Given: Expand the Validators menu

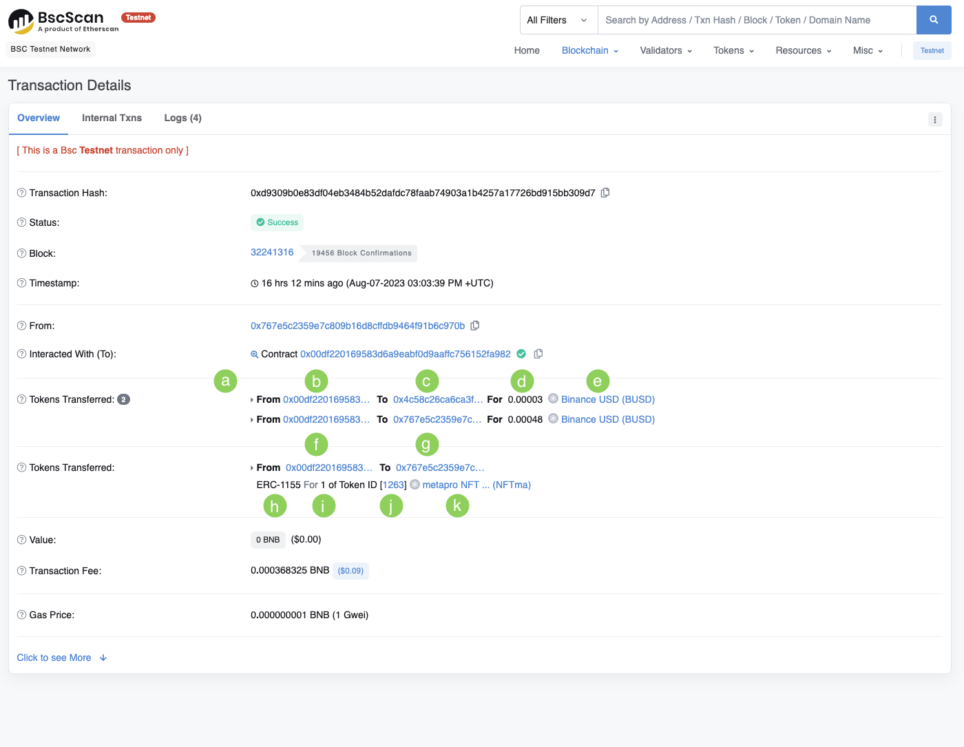Looking at the screenshot, I should pyautogui.click(x=666, y=50).
